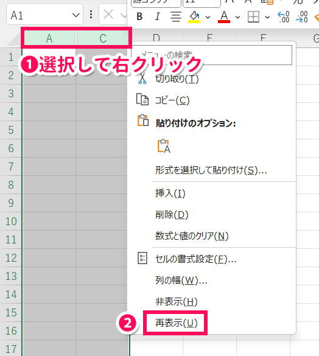Decrease decimal places icon
Image resolution: width=319 pixels, height=356 pixels.
(302, 17)
